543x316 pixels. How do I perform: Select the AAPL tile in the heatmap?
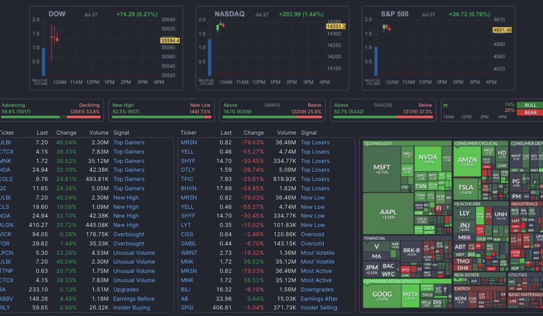[x=388, y=213]
